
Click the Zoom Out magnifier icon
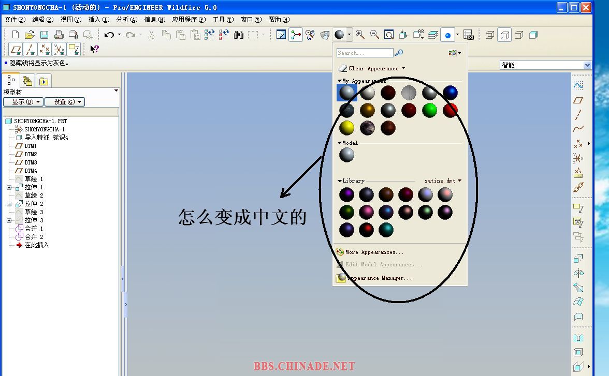point(374,35)
